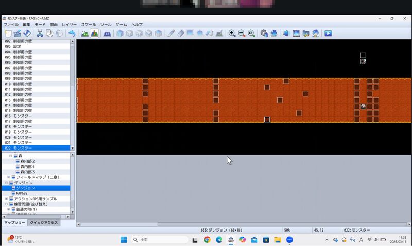Viewport: 412px width, 246px height.
Task: Start playtest with the play icon
Action: point(328,34)
